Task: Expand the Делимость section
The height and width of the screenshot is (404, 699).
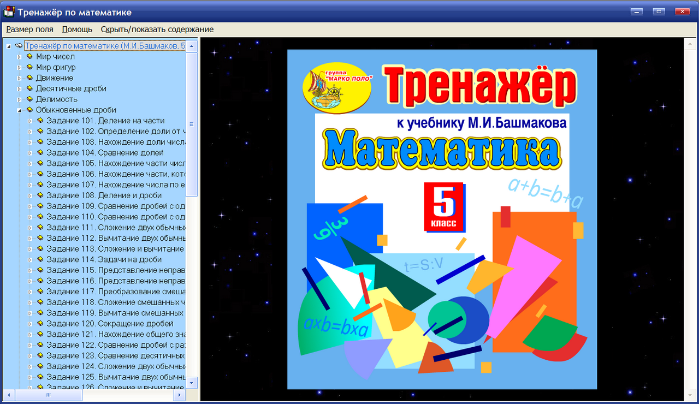Action: [x=19, y=99]
